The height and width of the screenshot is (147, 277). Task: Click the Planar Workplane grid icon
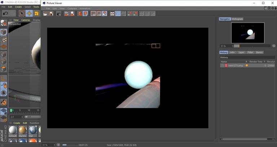pos(4,119)
